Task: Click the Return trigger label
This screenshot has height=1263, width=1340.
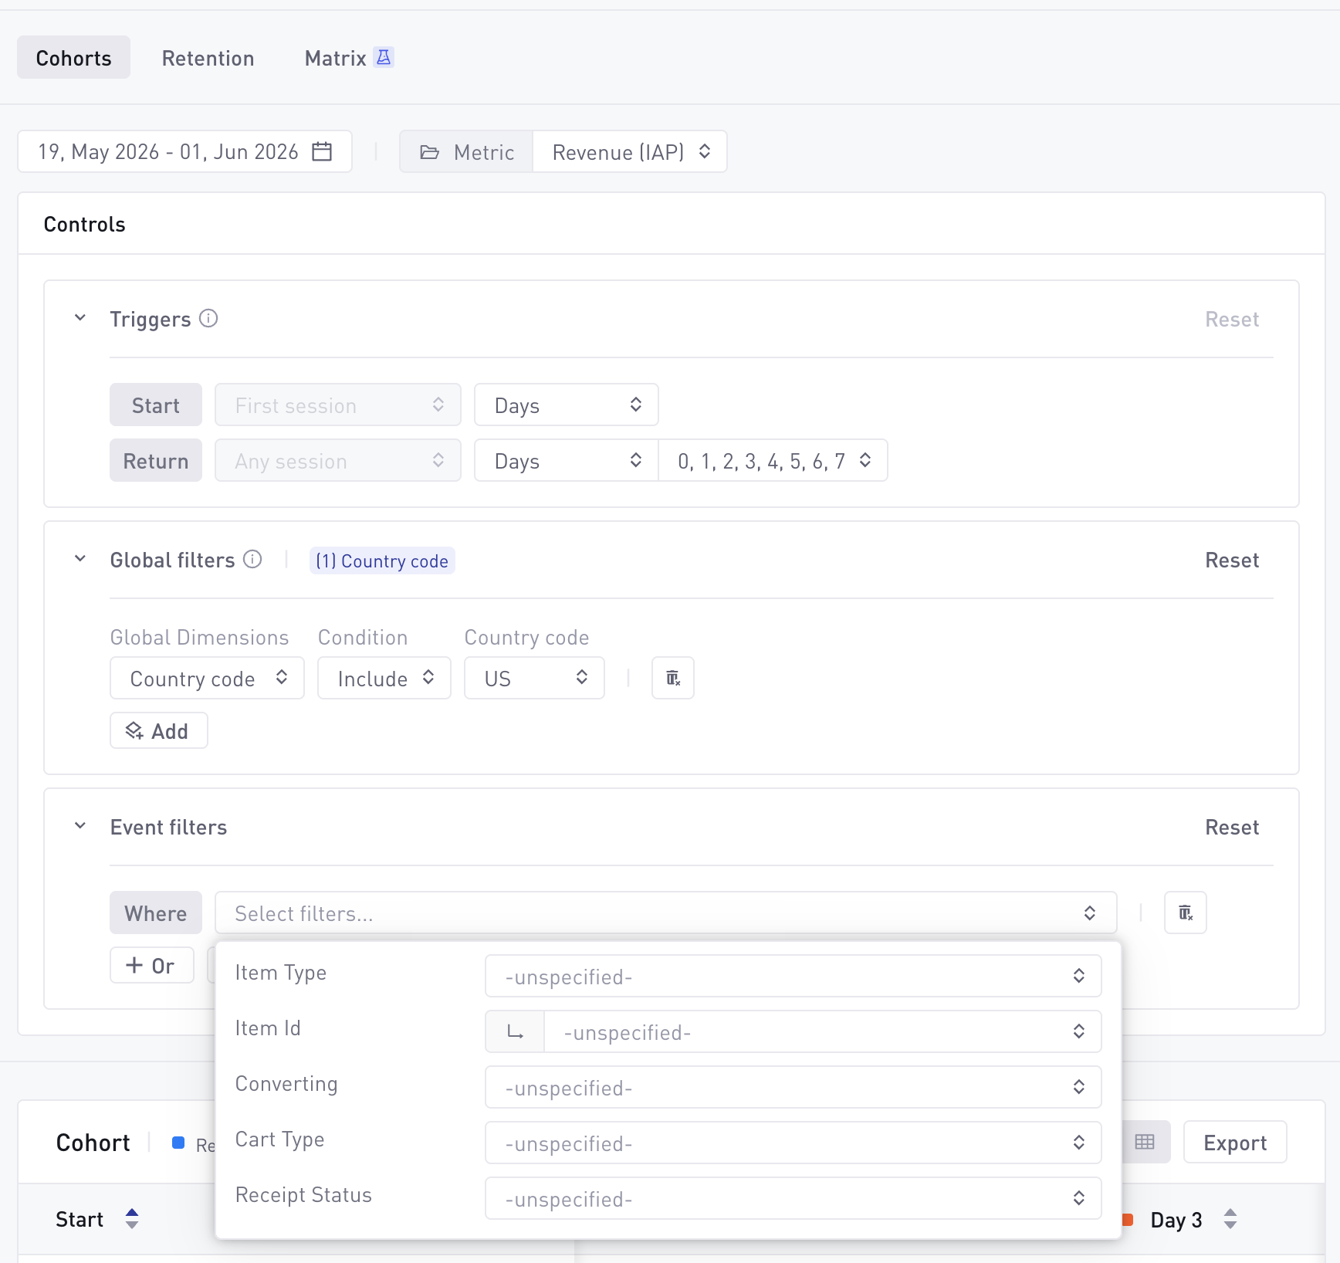Action: coord(156,460)
